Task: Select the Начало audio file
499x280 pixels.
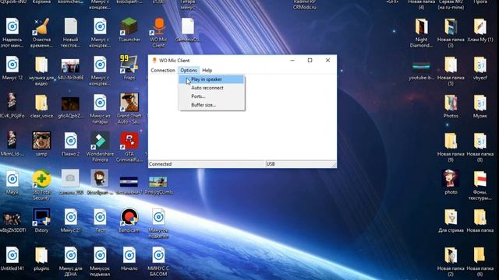Action: (x=129, y=259)
